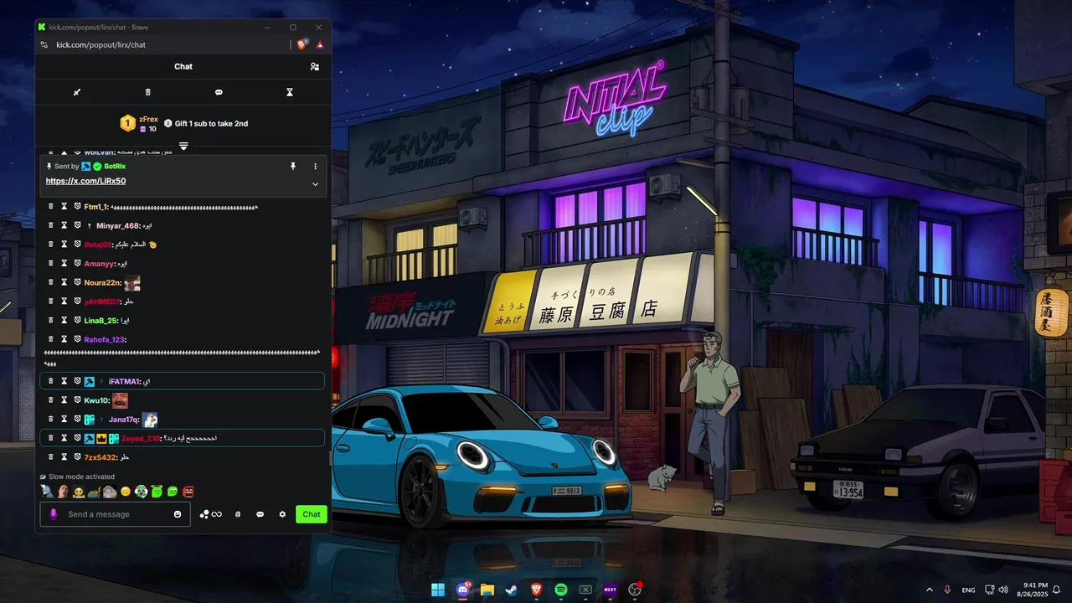Timeout user Noura22n via hourglass
The width and height of the screenshot is (1072, 603).
click(64, 282)
